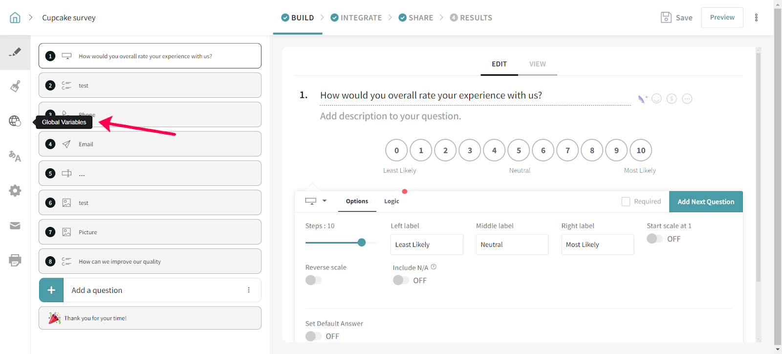Open the translation languages sidebar icon
The width and height of the screenshot is (782, 354).
[x=15, y=156]
